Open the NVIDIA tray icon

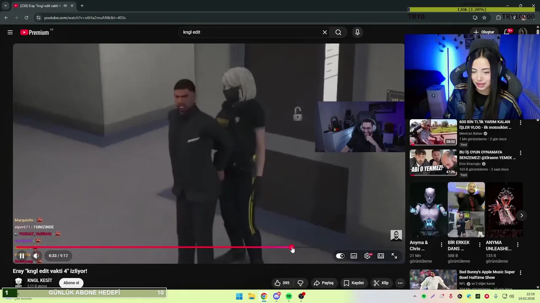478,296
